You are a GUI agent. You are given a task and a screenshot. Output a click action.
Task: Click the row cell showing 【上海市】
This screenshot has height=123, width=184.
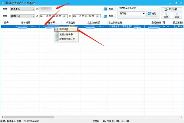[x=178, y=27]
